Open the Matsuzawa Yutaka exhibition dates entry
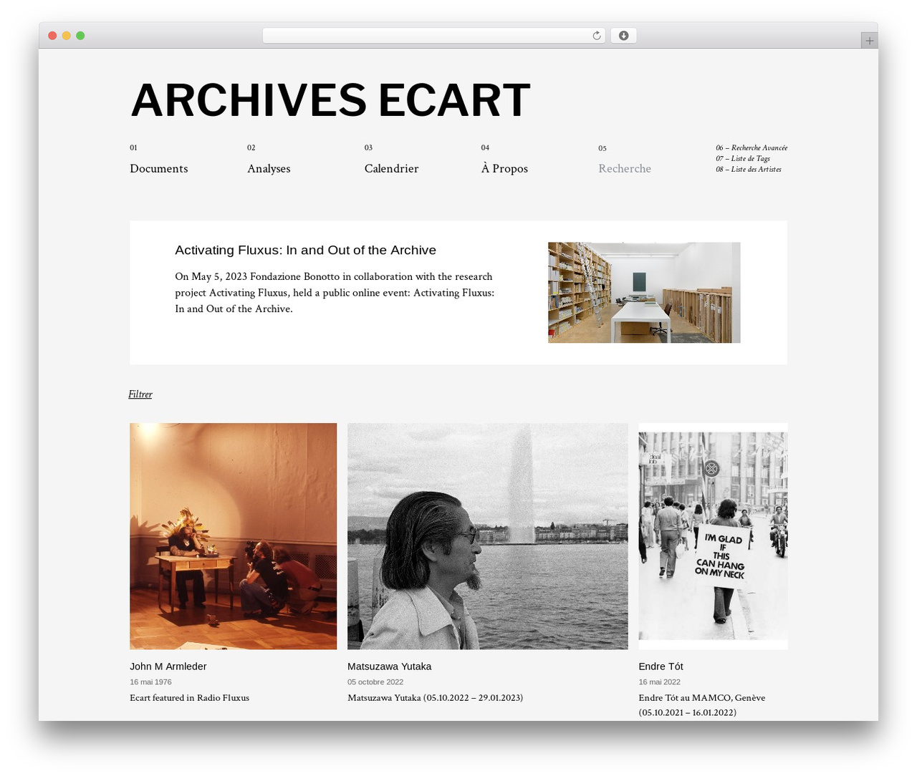The height and width of the screenshot is (776, 917). tap(435, 698)
